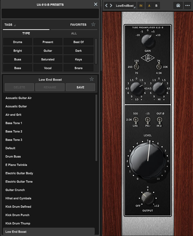Filter presets by Present tag
This screenshot has width=193, height=236.
point(48,42)
